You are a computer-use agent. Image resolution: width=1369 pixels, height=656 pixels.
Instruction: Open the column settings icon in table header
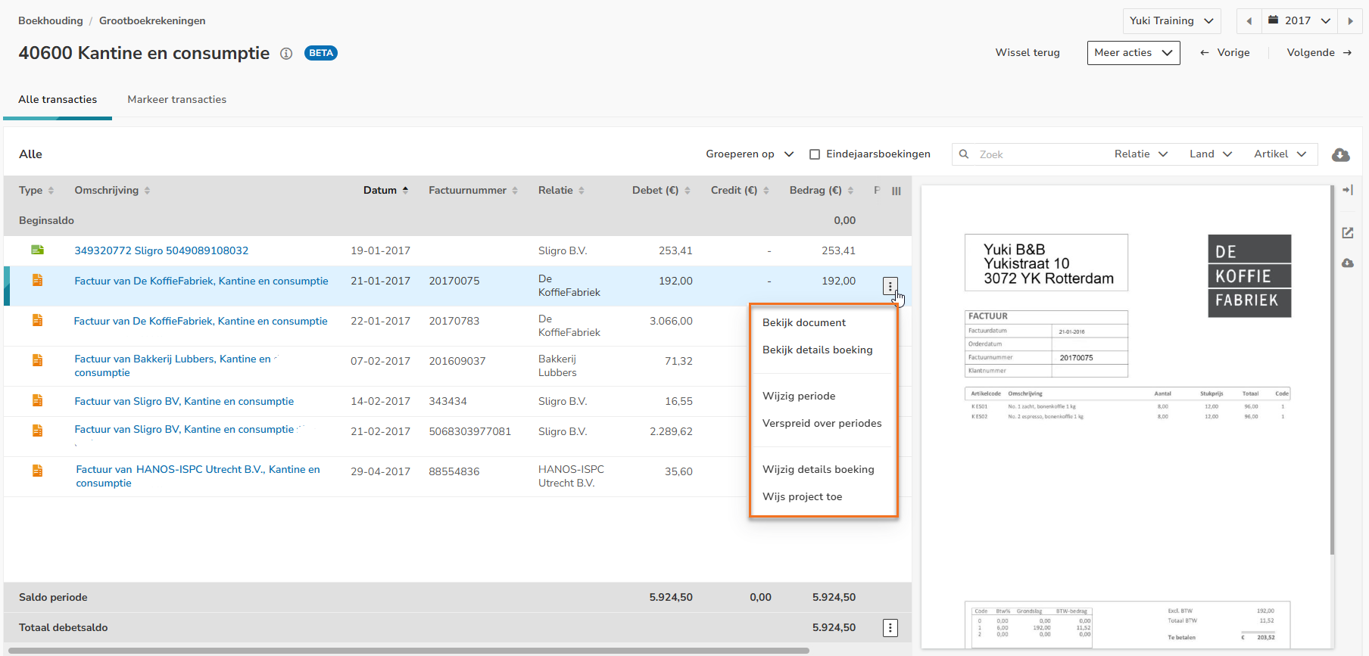(897, 191)
